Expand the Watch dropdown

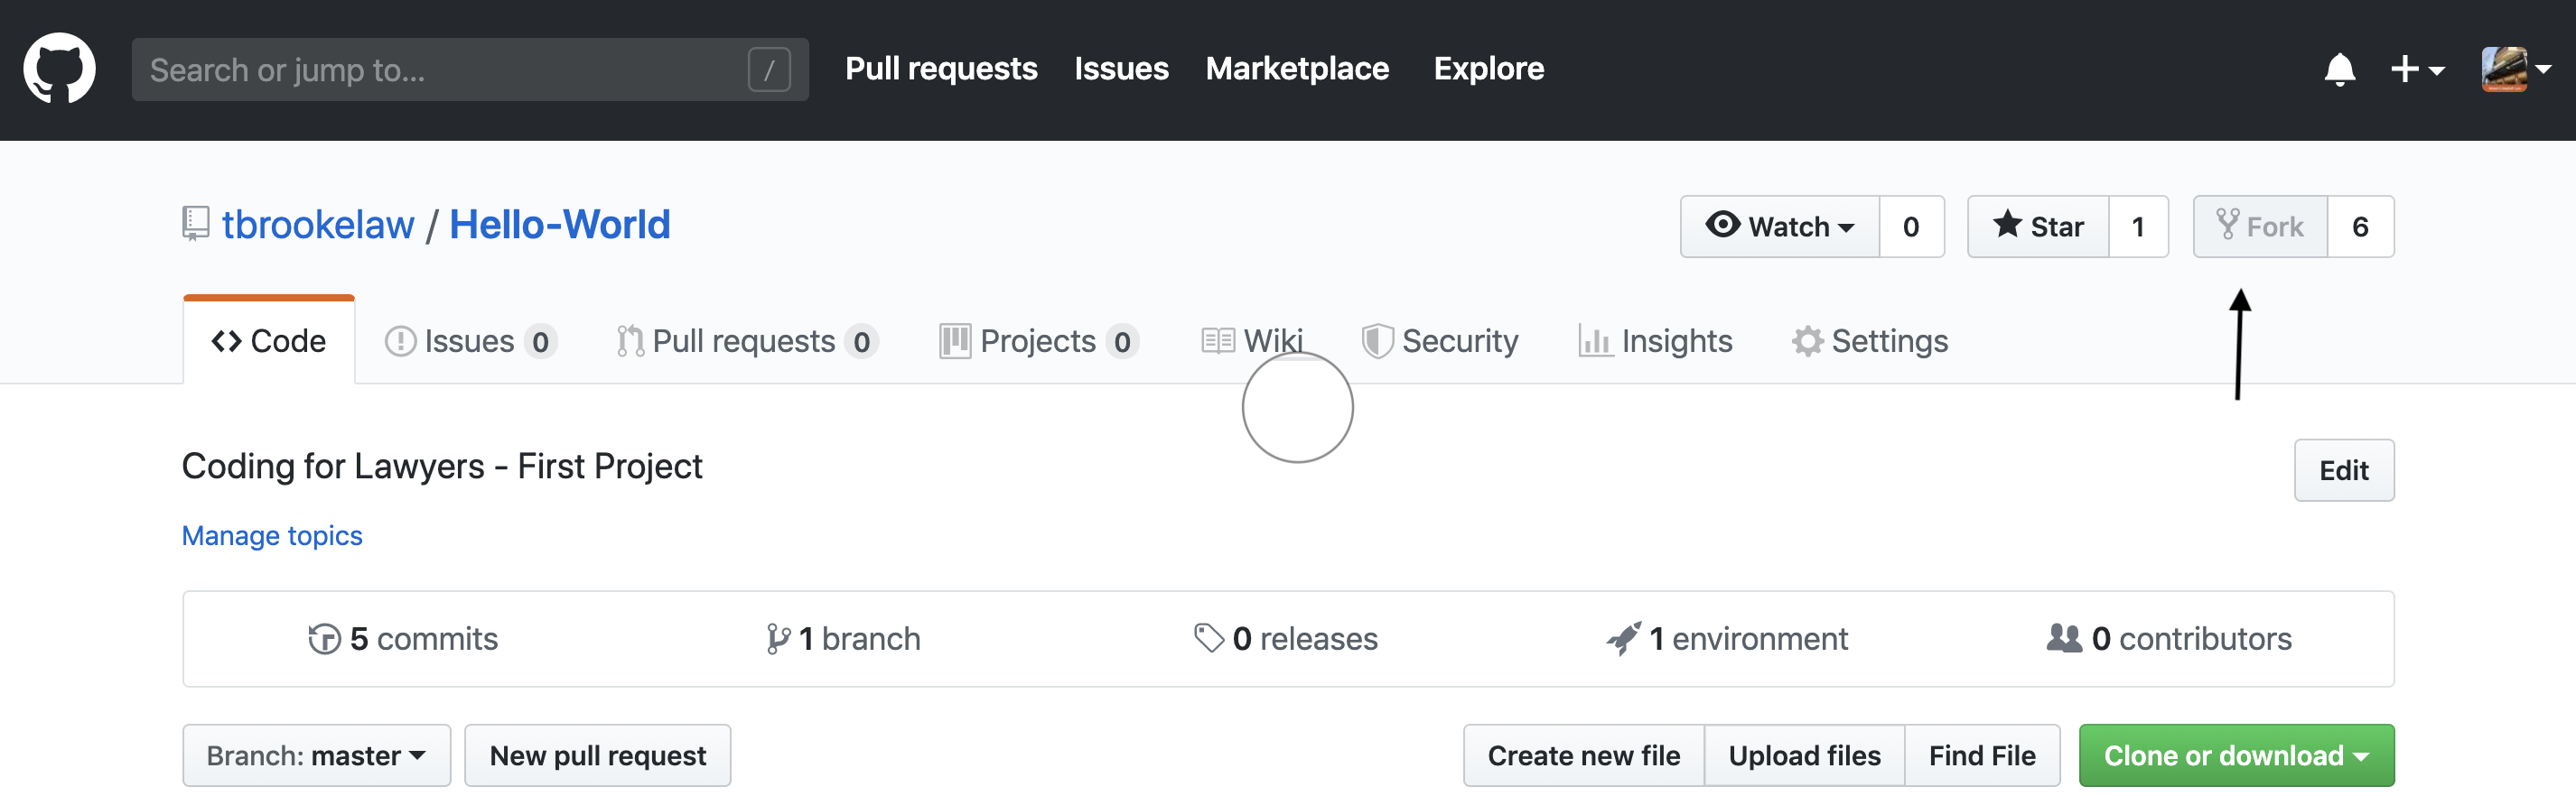coord(1779,227)
